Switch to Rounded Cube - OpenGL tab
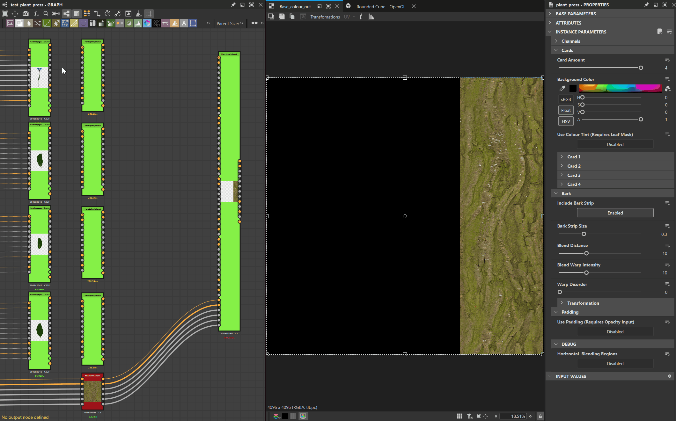This screenshot has width=676, height=421. (x=380, y=7)
